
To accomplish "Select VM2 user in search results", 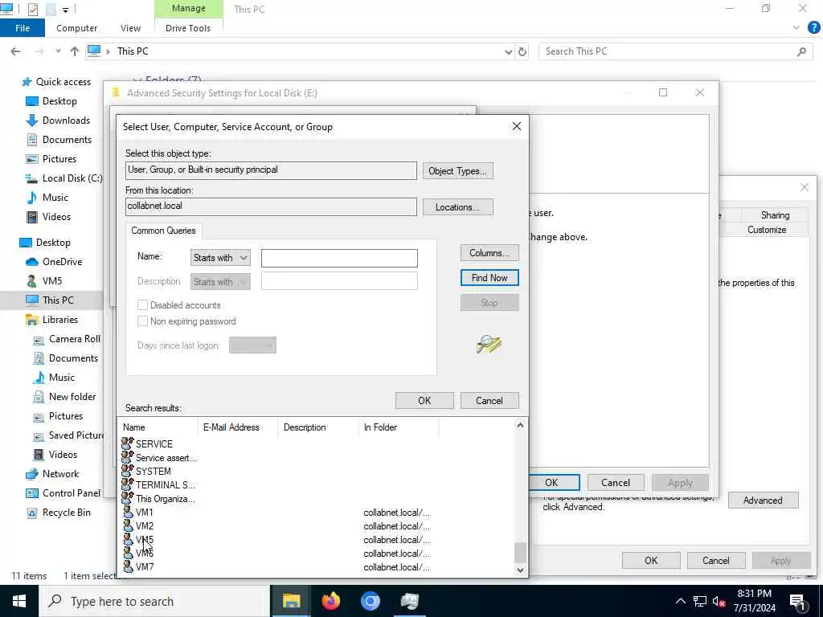I will [145, 525].
